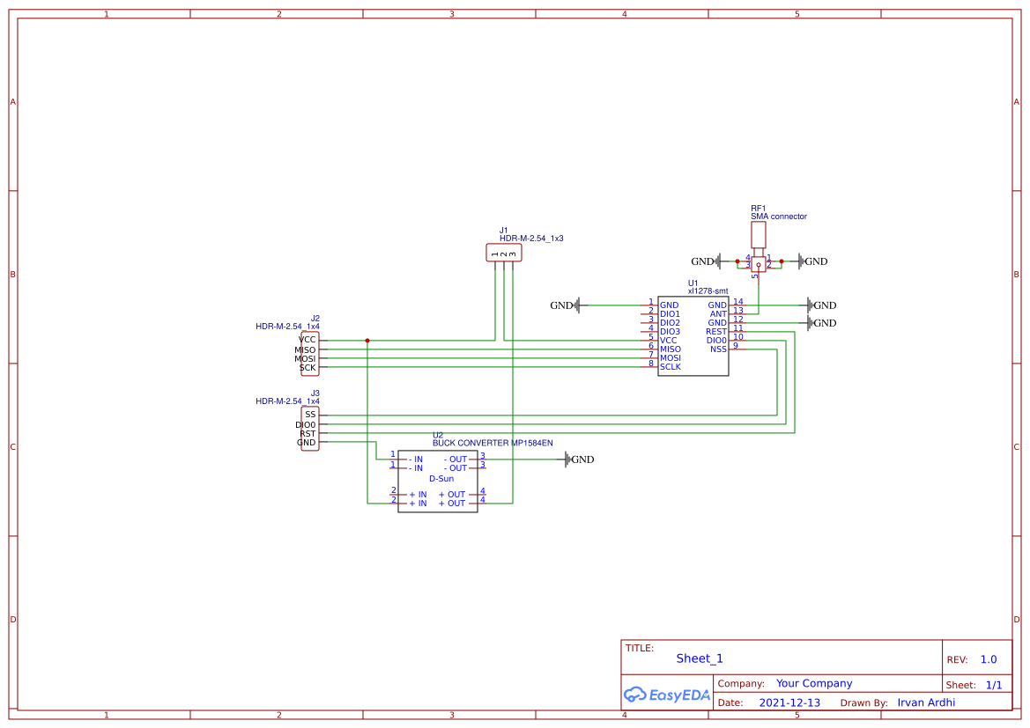
Task: Select the J1 three-pin header symbol
Action: [x=504, y=253]
